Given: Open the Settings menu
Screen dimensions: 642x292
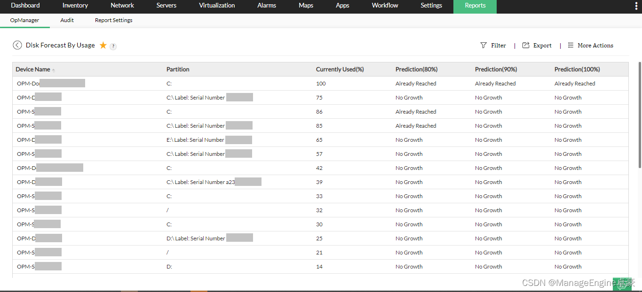Looking at the screenshot, I should (431, 6).
